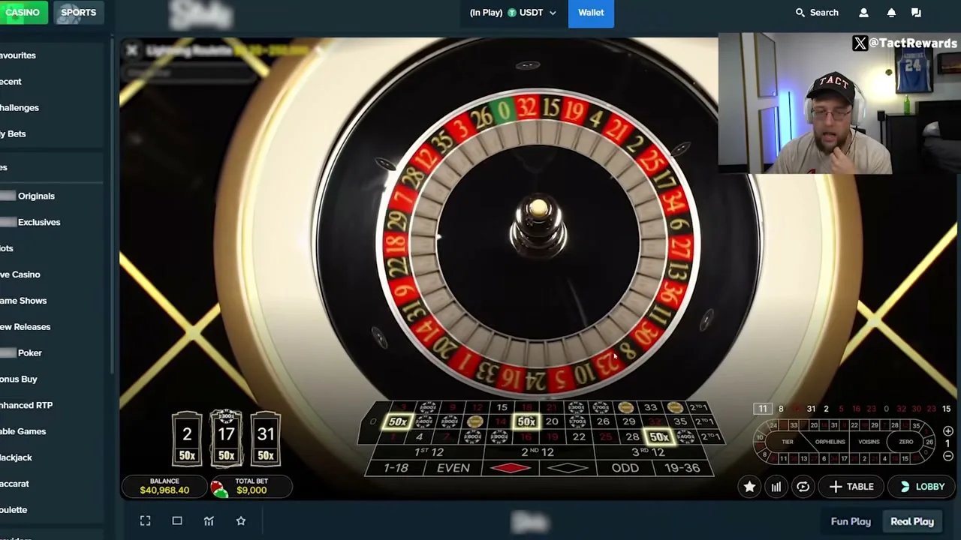The height and width of the screenshot is (540, 961).
Task: Place bet on EVEN
Action: pos(453,468)
